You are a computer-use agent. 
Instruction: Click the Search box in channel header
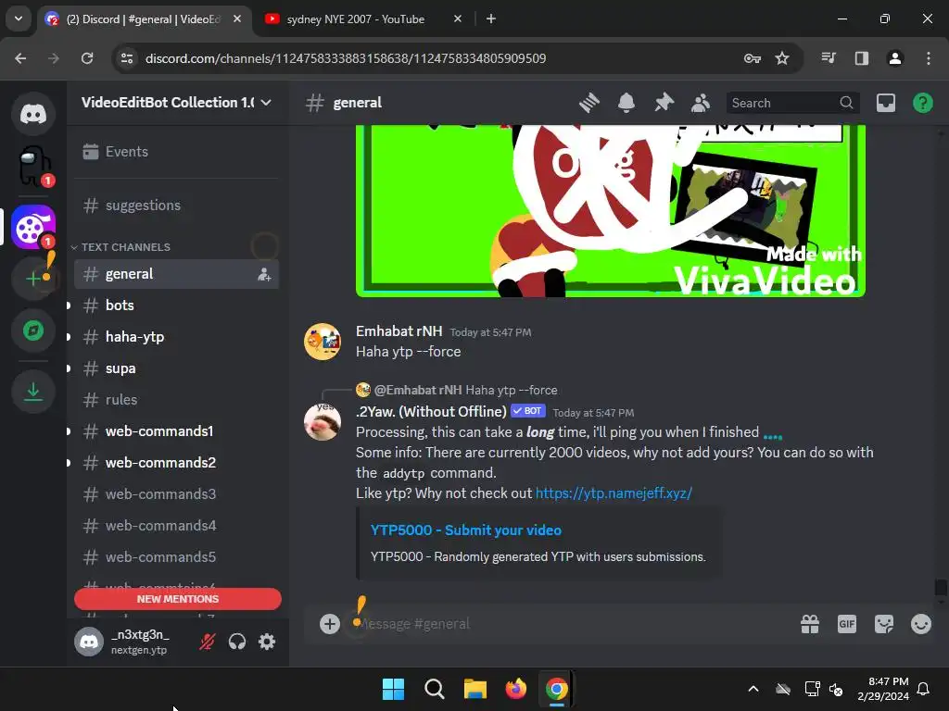[792, 103]
